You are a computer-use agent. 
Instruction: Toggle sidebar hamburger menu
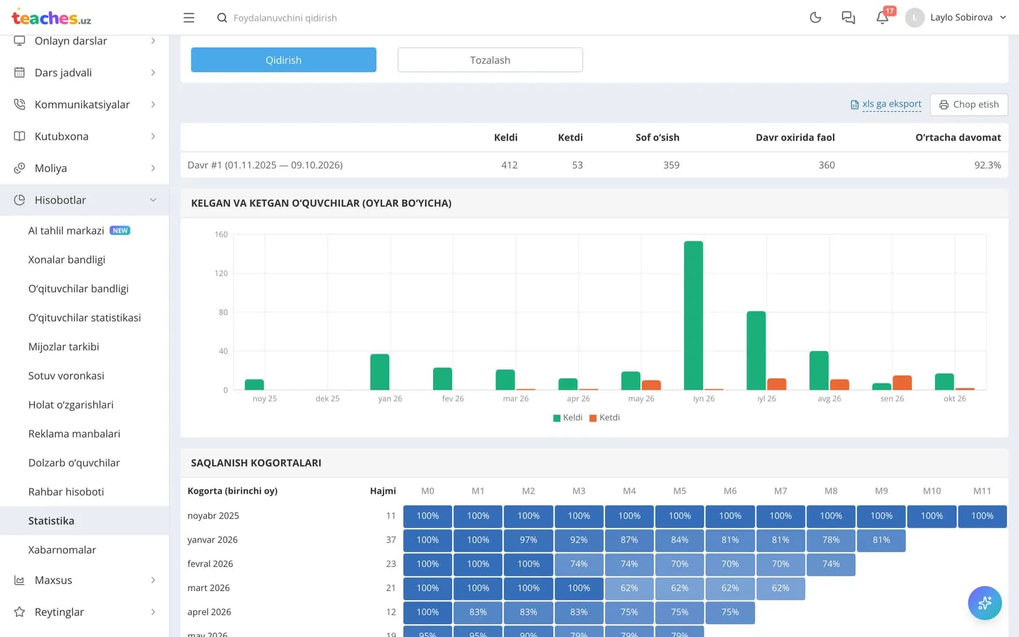[189, 18]
